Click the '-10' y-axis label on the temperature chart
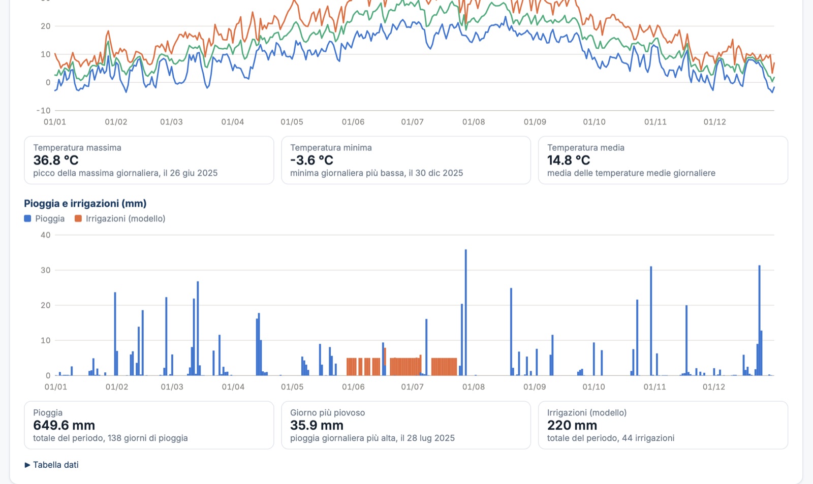Image resolution: width=813 pixels, height=484 pixels. pyautogui.click(x=44, y=111)
